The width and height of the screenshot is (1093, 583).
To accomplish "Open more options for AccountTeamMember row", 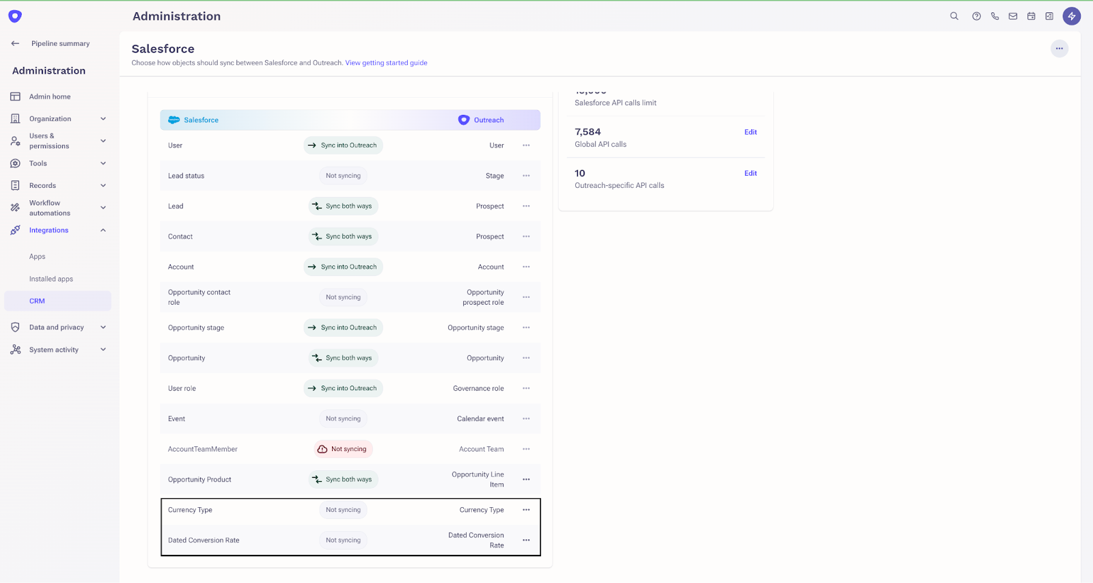I will (526, 449).
